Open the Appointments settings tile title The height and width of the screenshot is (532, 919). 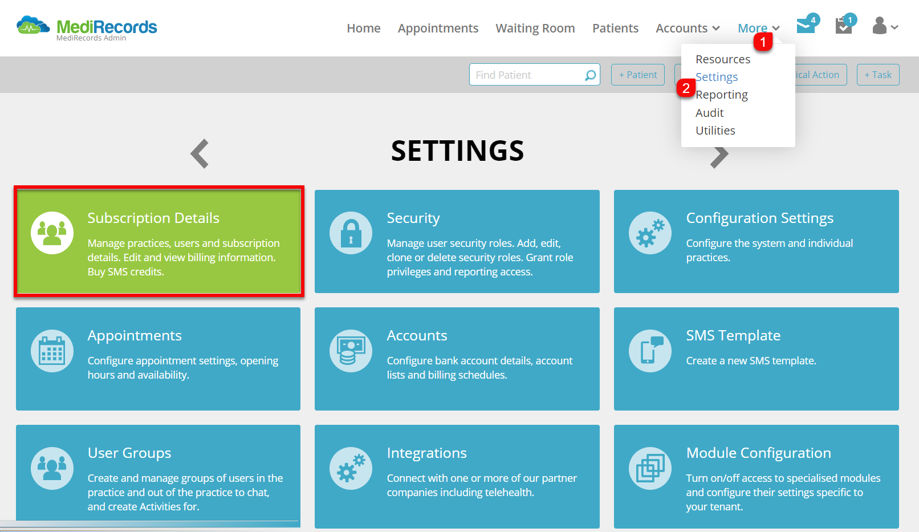[x=135, y=335]
